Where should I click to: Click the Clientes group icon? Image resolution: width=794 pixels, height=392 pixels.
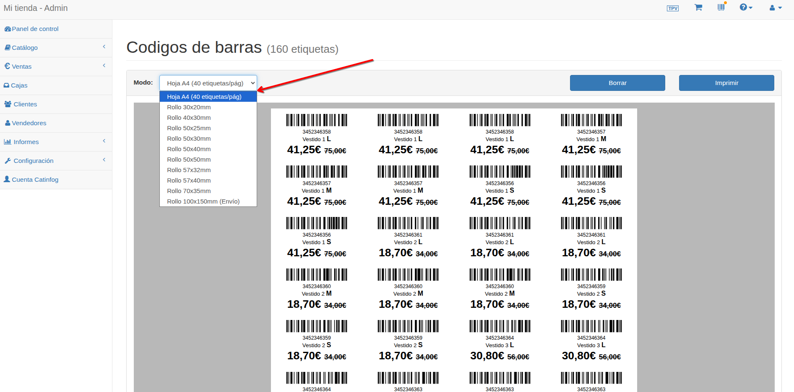click(x=8, y=104)
